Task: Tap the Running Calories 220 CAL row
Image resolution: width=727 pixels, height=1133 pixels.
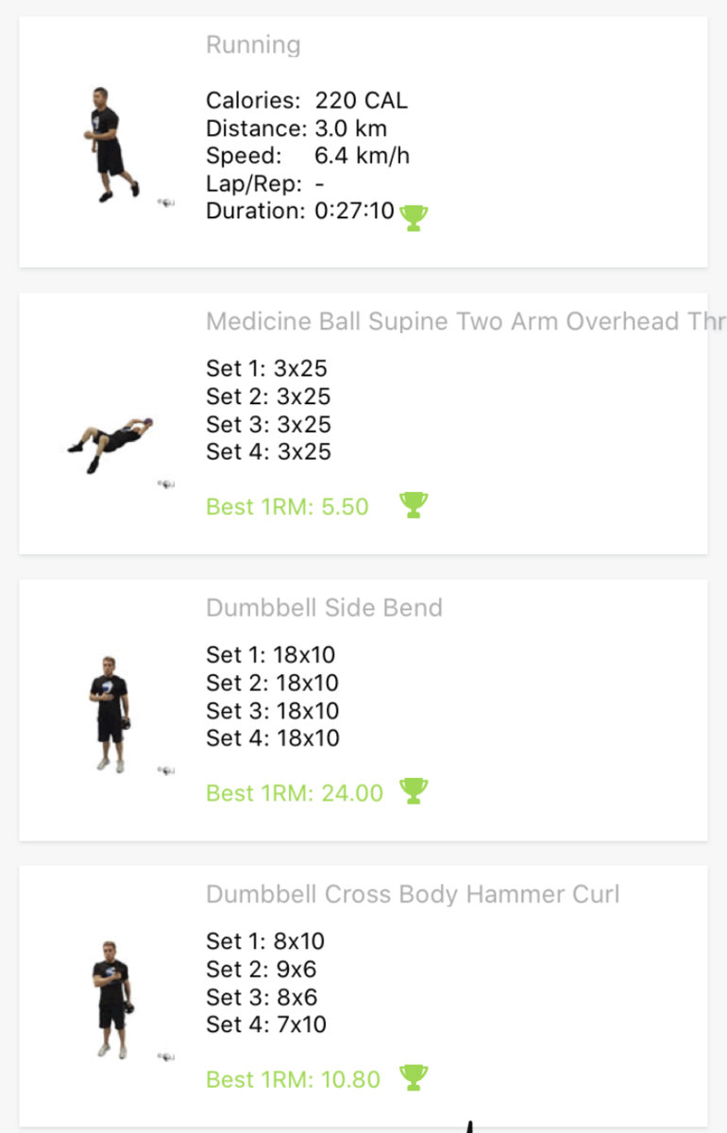Action: (x=307, y=100)
